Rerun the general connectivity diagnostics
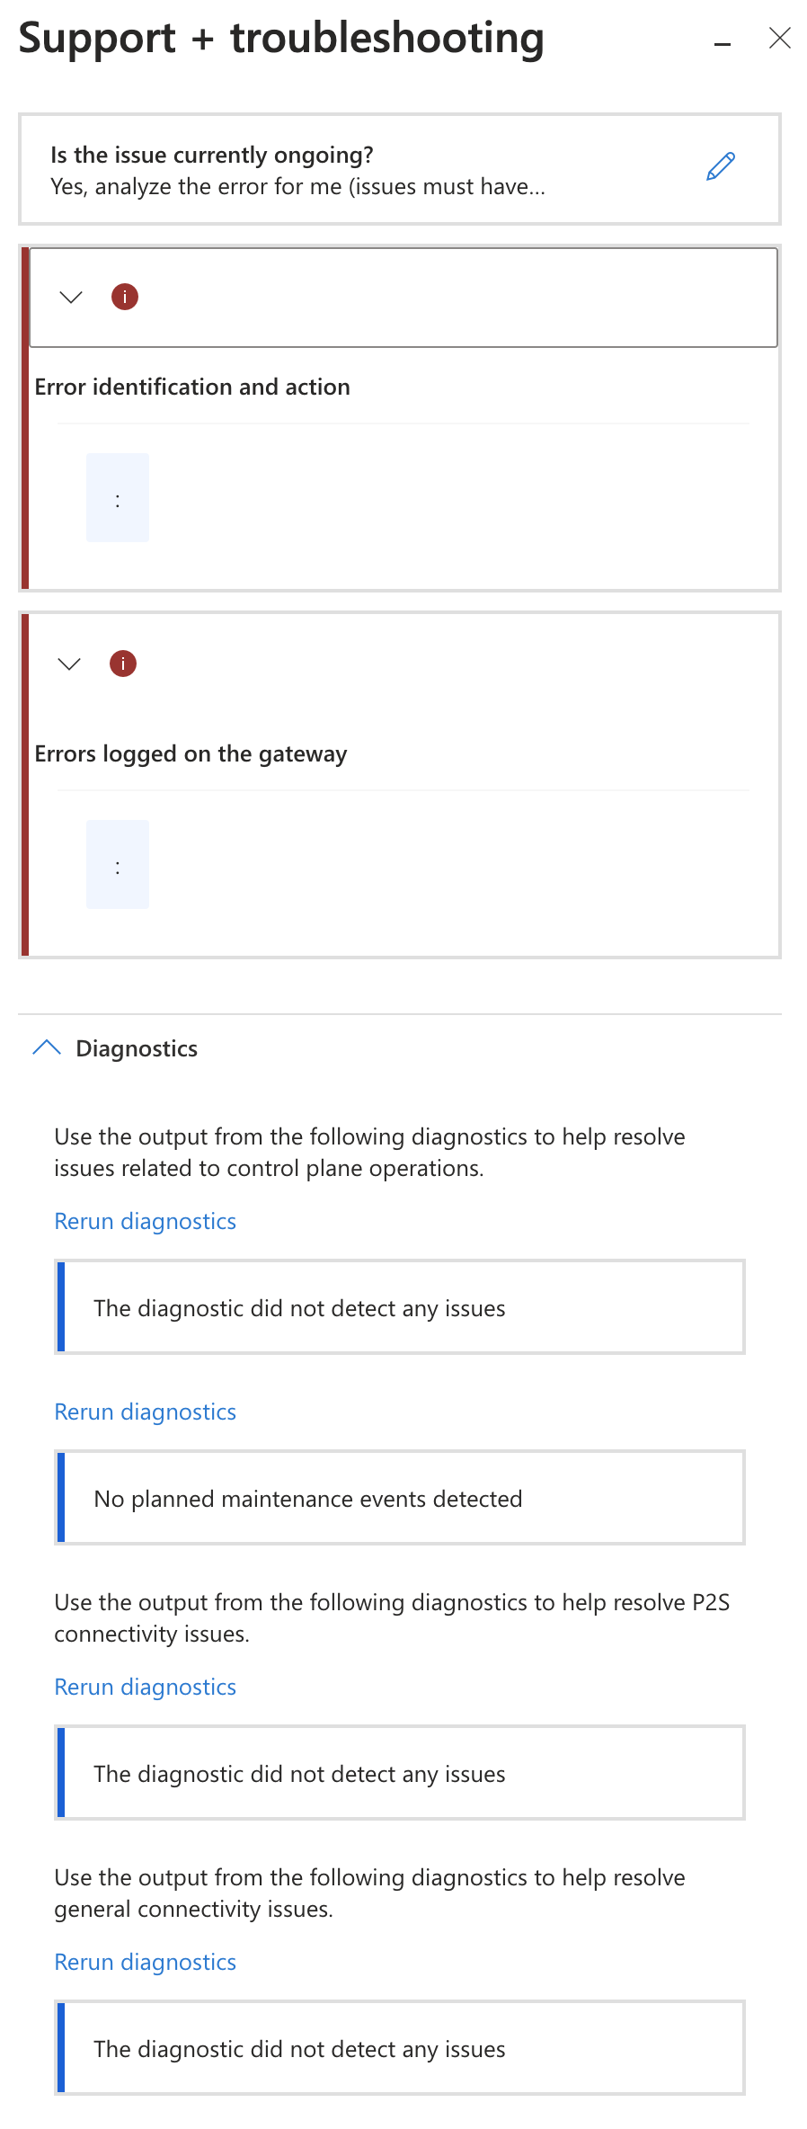The width and height of the screenshot is (807, 2129). (x=145, y=1962)
